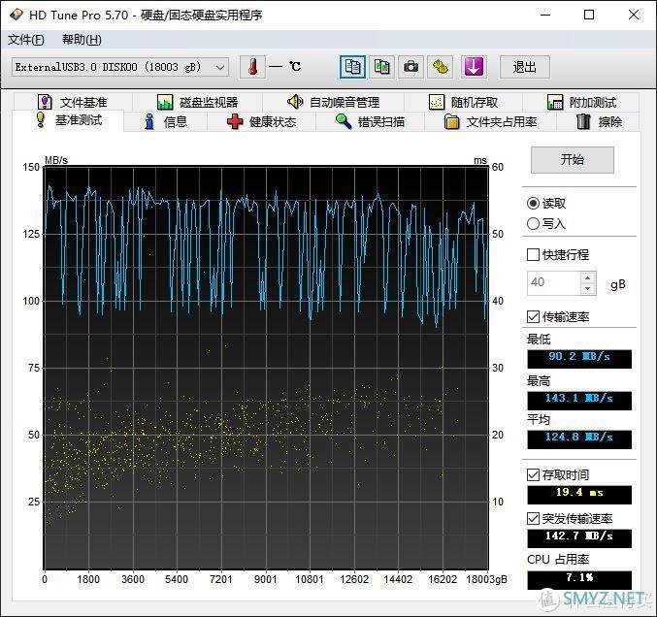This screenshot has height=617, width=657.
Task: Click the HD Tune app icon in title bar
Action: tap(16, 15)
